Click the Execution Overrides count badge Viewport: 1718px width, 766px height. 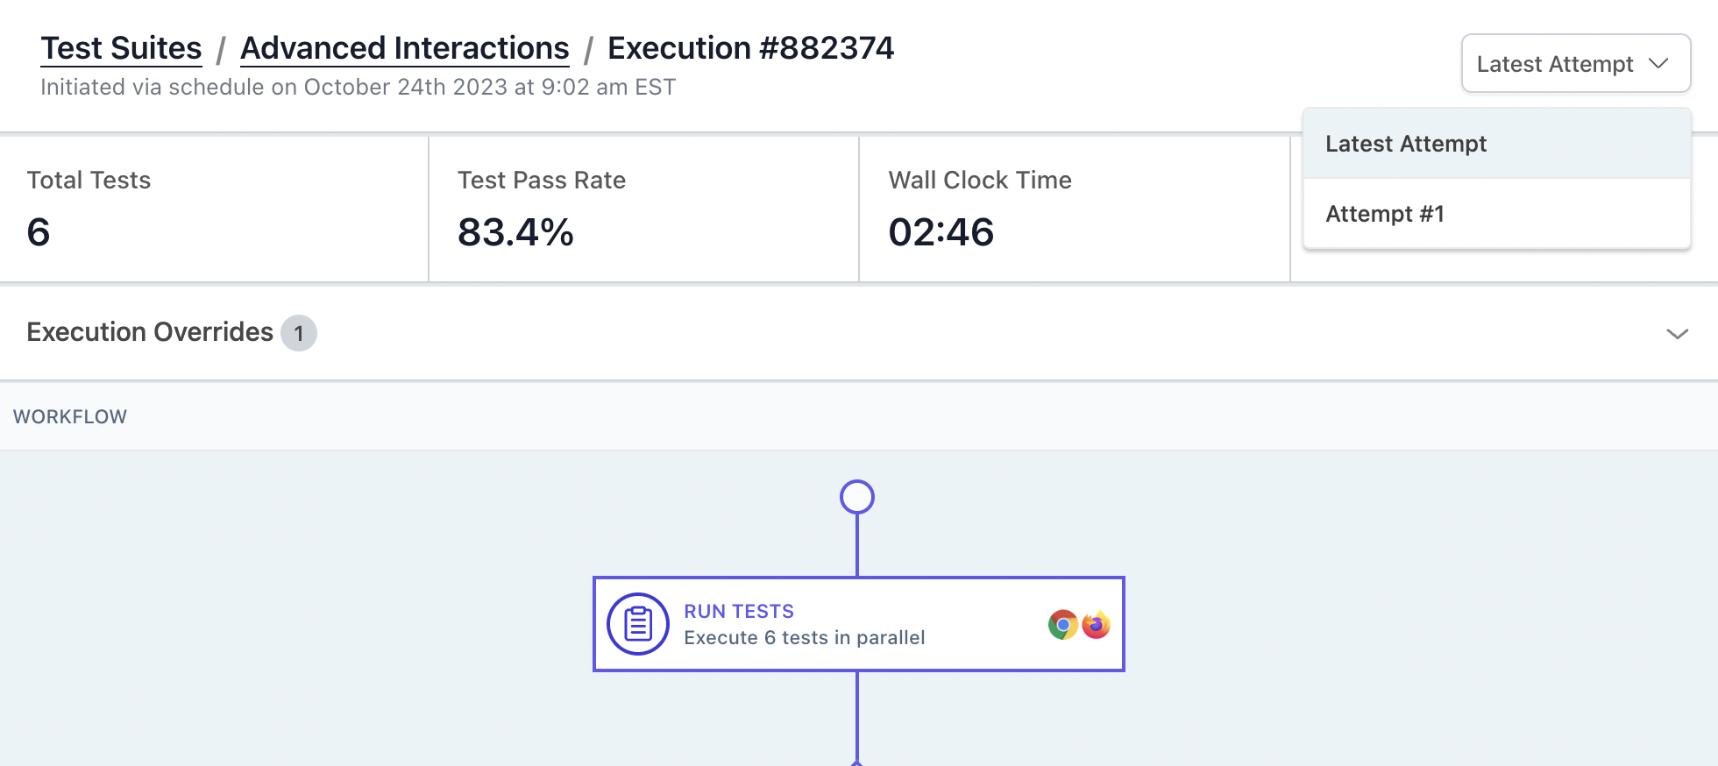(x=299, y=333)
